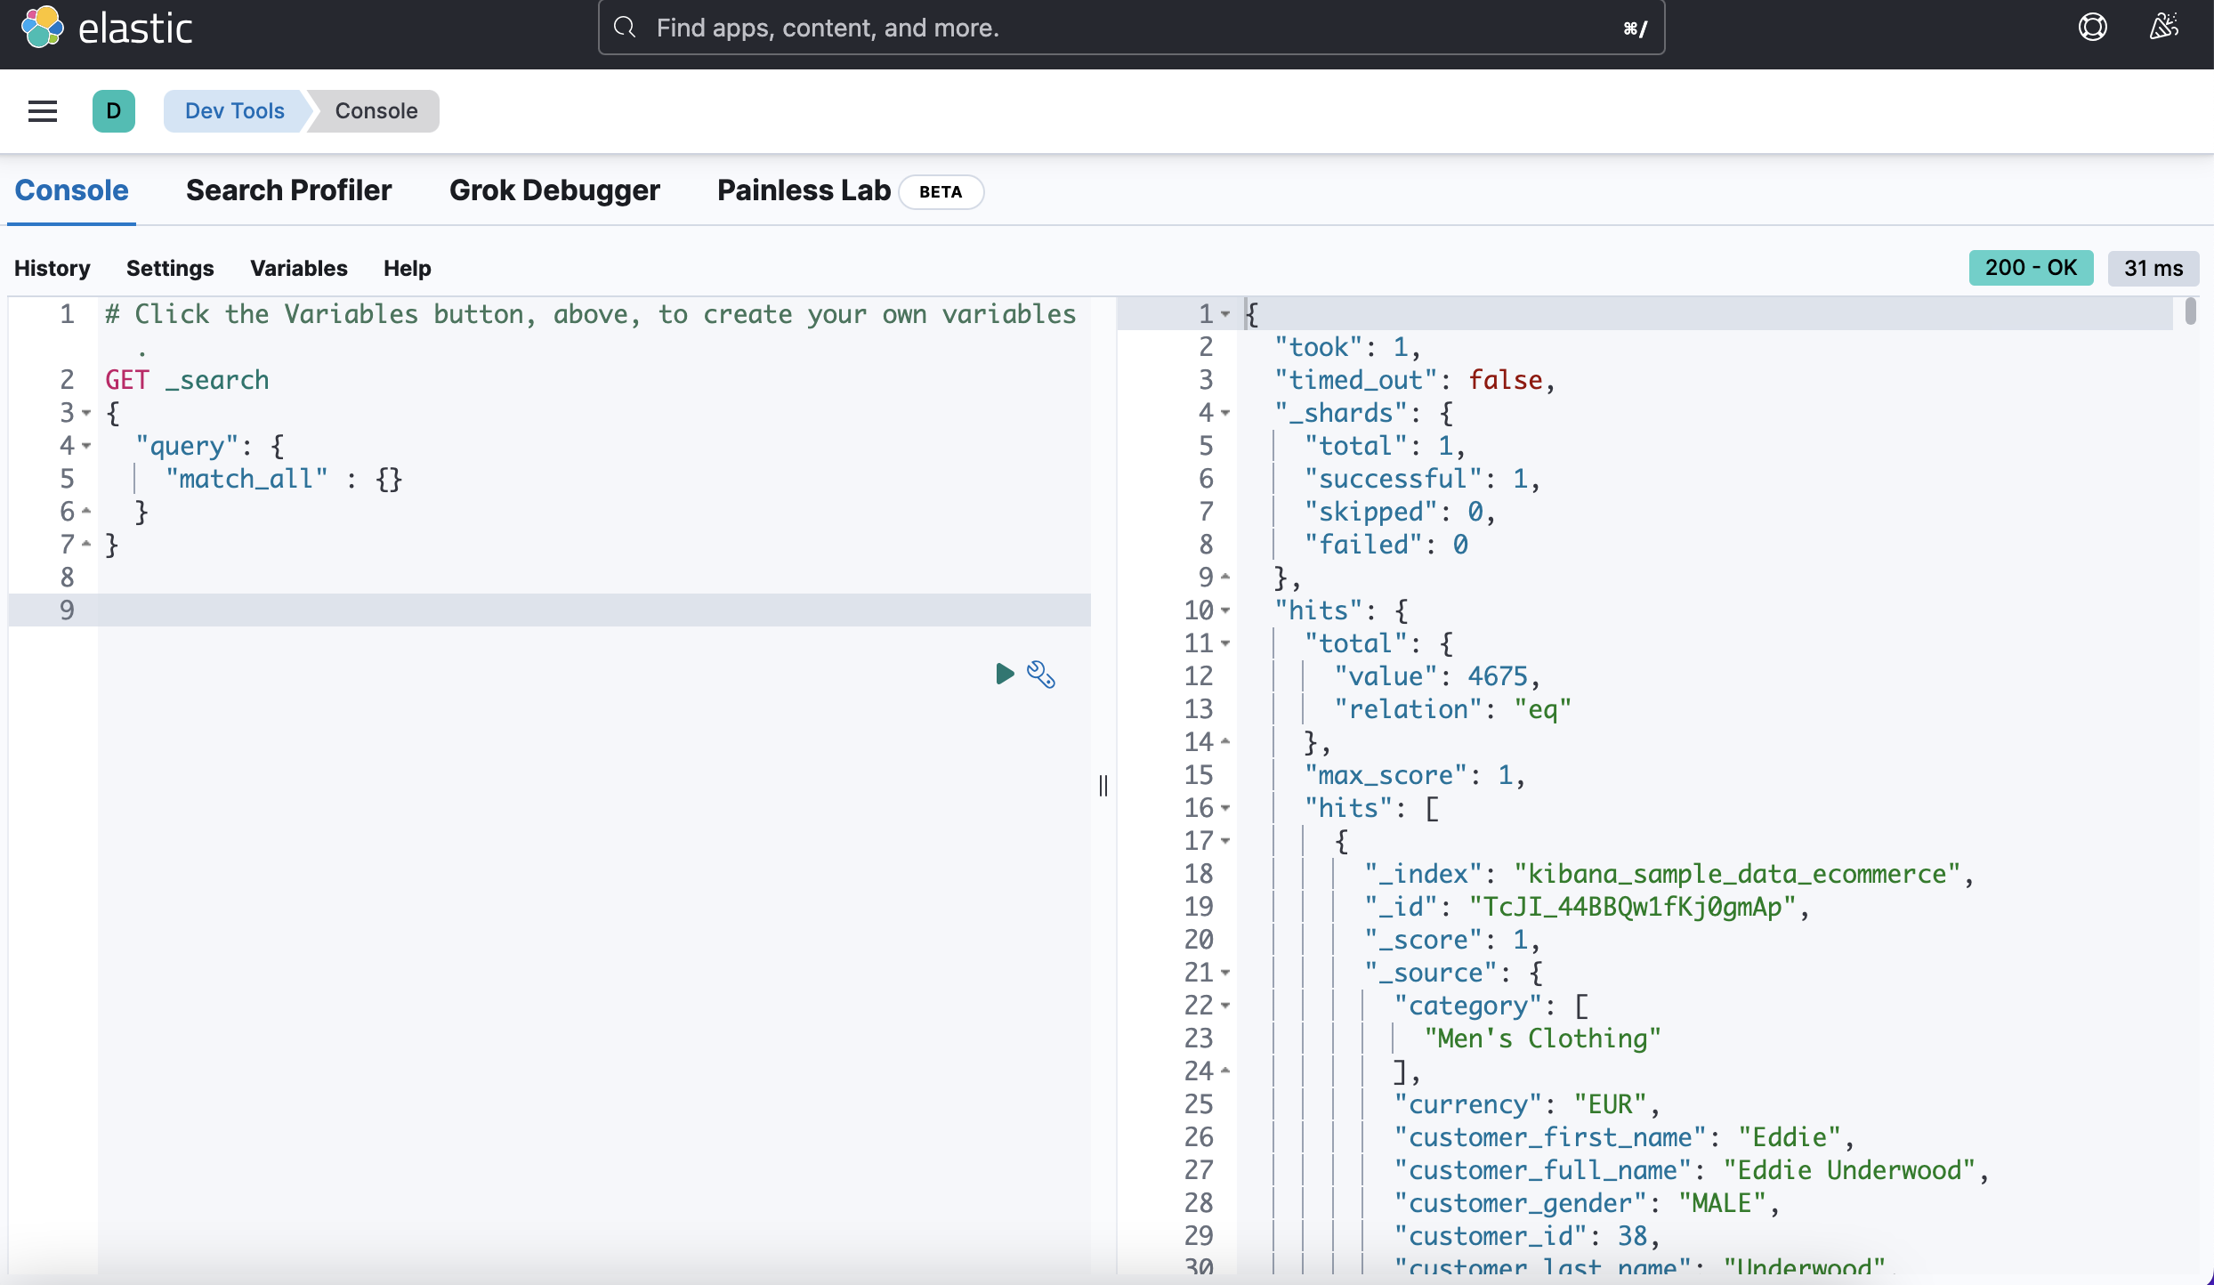Click the Elastic logo
Image resolution: width=2214 pixels, height=1285 pixels.
tap(107, 28)
